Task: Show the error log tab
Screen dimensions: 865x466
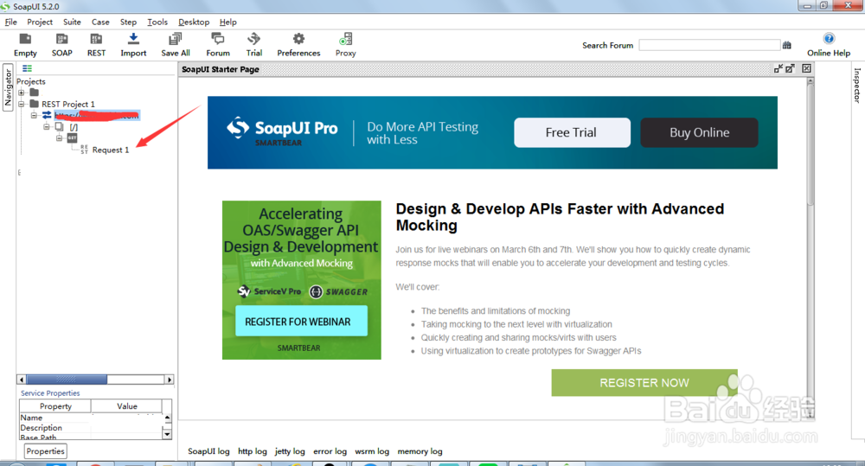Action: (x=330, y=451)
